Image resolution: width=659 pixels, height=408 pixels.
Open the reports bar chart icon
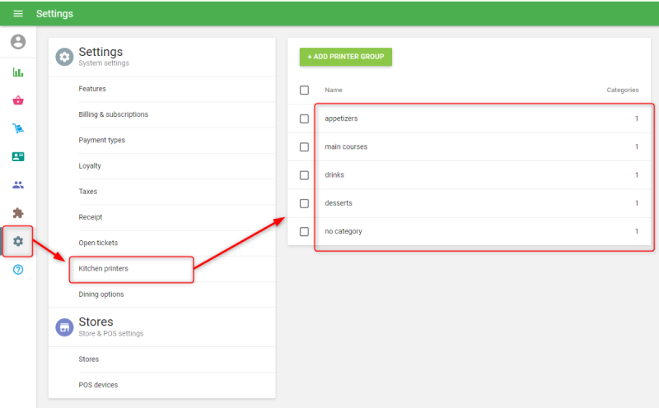[18, 72]
